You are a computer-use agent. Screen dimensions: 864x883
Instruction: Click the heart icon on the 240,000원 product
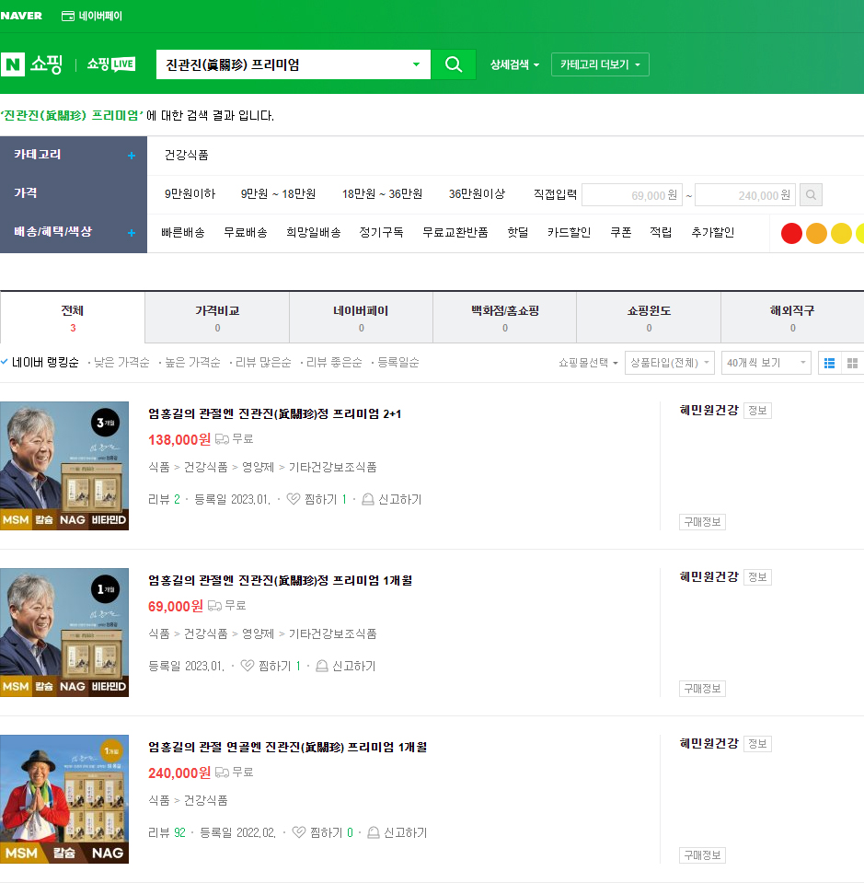[x=299, y=832]
